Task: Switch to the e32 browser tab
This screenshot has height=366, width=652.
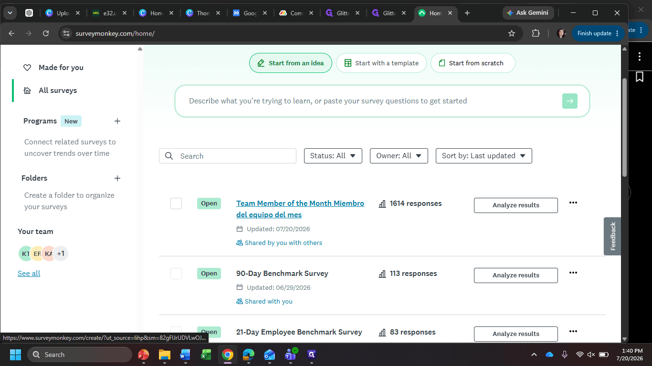Action: pos(111,13)
